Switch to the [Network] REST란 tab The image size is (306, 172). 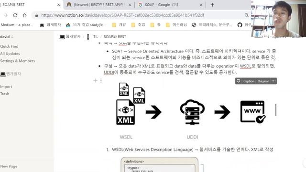pos(98,5)
